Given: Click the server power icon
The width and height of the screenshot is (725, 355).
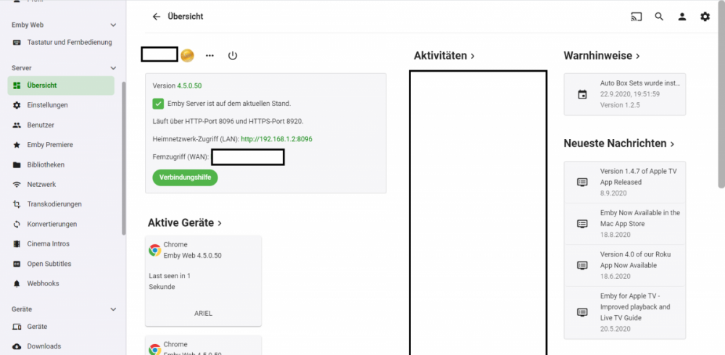Looking at the screenshot, I should point(233,55).
